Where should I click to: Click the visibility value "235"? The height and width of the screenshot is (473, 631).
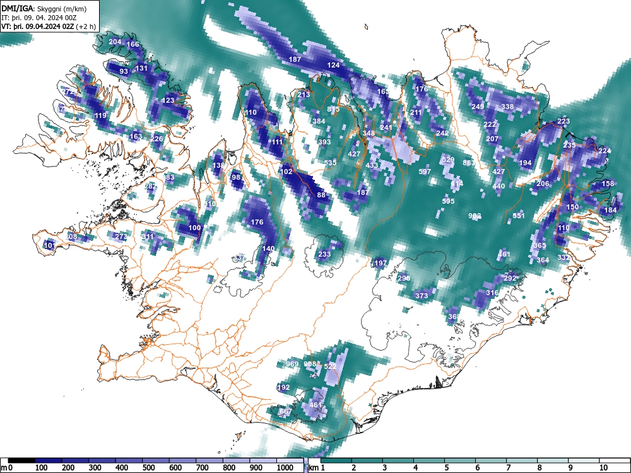coord(569,145)
